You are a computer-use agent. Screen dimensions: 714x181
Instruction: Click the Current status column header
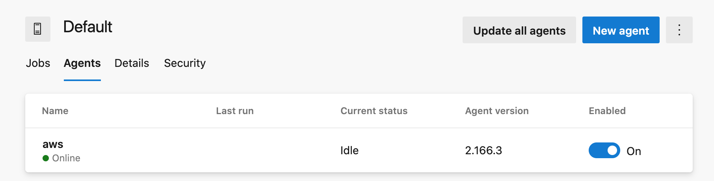374,111
